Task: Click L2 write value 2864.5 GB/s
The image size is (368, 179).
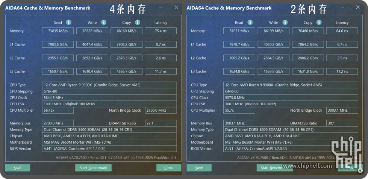Action: (x=274, y=58)
